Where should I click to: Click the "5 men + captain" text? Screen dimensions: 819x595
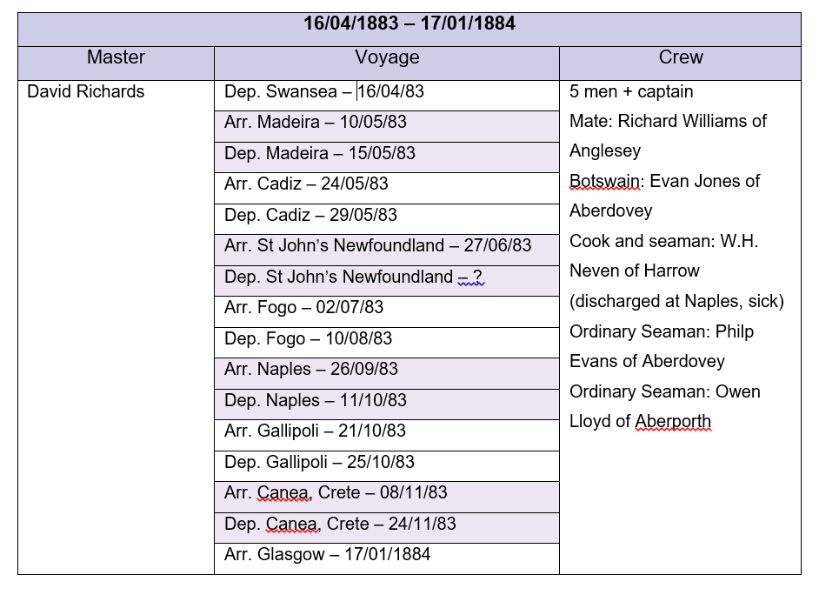(630, 91)
